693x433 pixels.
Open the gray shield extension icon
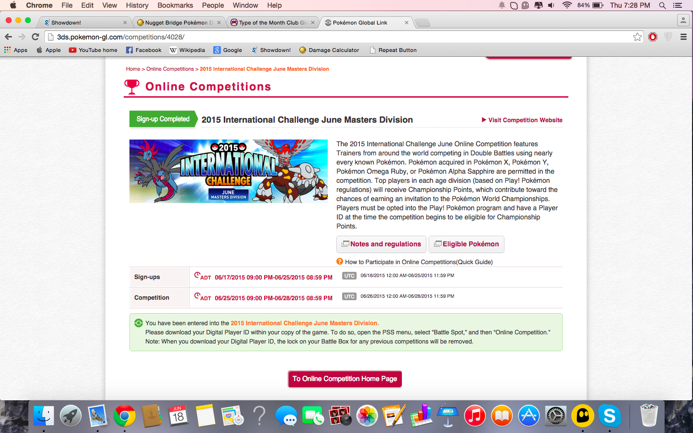668,37
